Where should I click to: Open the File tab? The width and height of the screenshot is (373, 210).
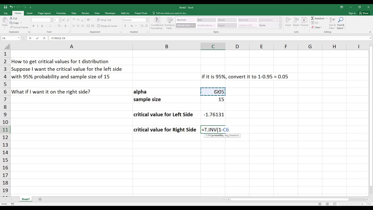[x=6, y=13]
